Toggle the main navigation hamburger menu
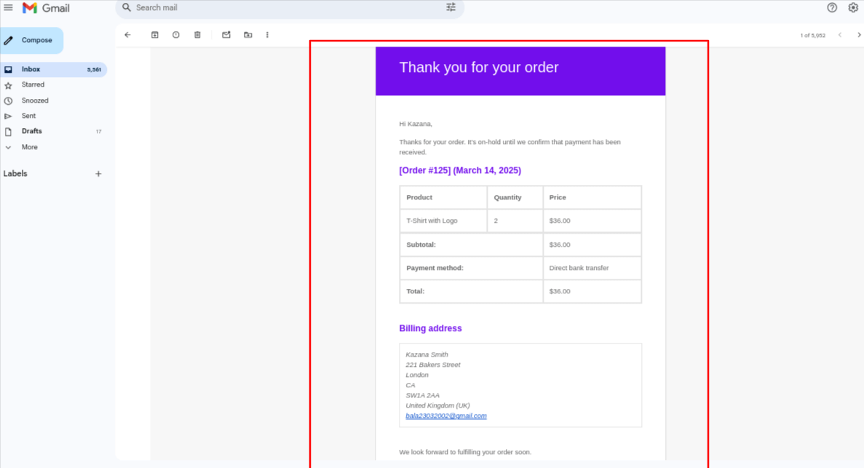 pyautogui.click(x=9, y=7)
